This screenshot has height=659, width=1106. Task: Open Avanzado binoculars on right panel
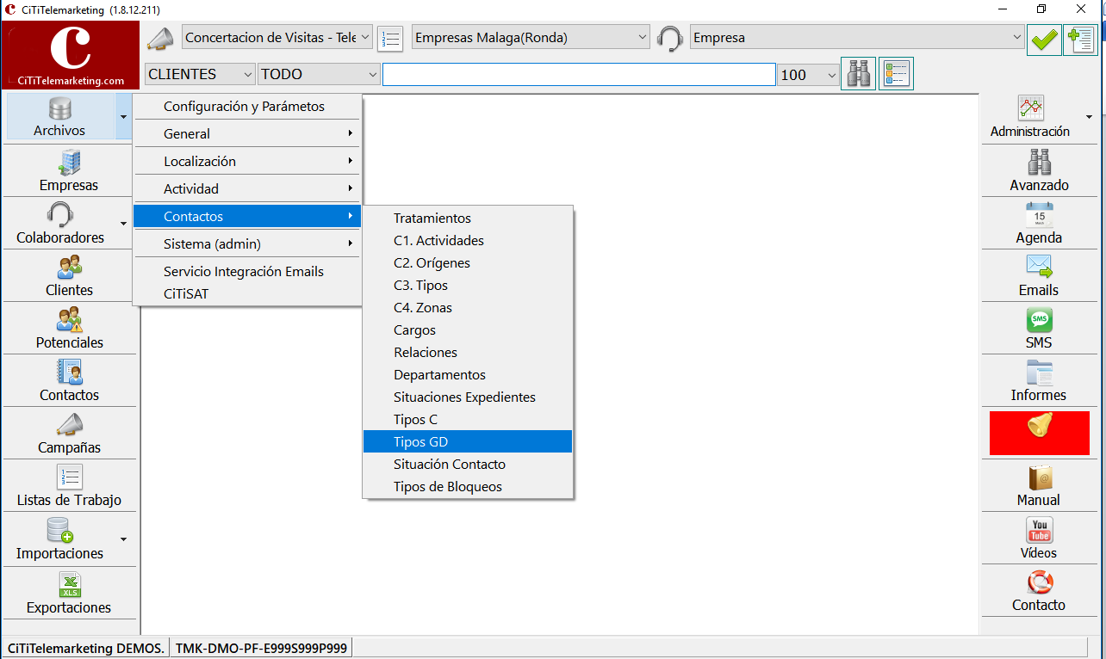(1039, 162)
